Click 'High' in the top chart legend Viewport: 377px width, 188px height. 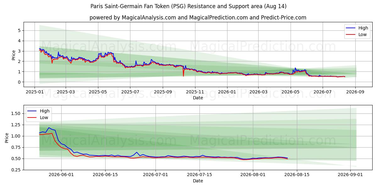coord(363,28)
